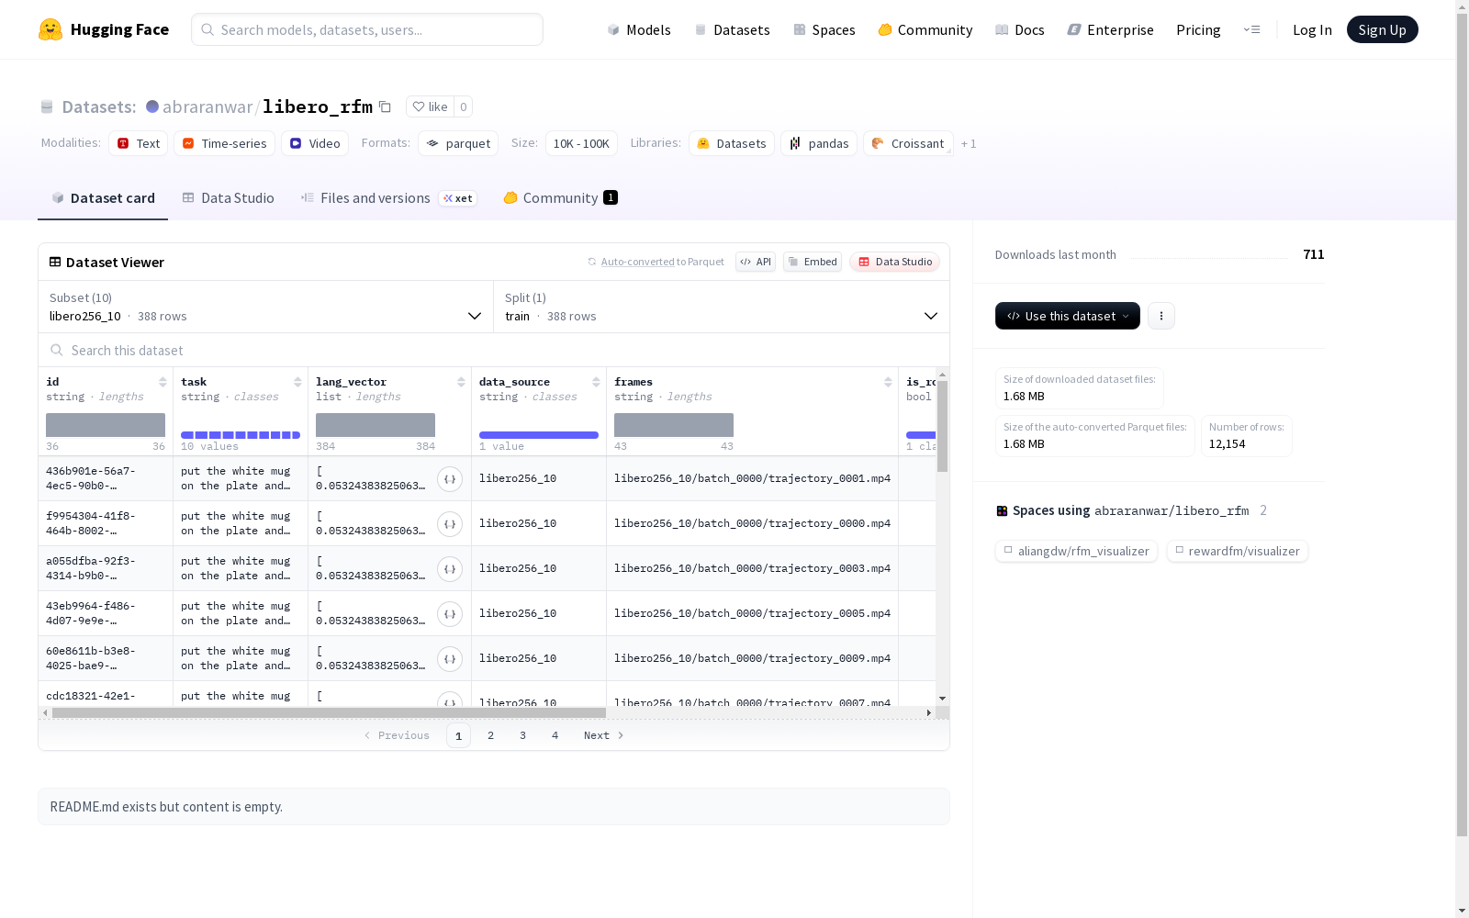This screenshot has width=1469, height=918.
Task: Open the Subset libero256_10 dropdown
Action: pyautogui.click(x=265, y=307)
